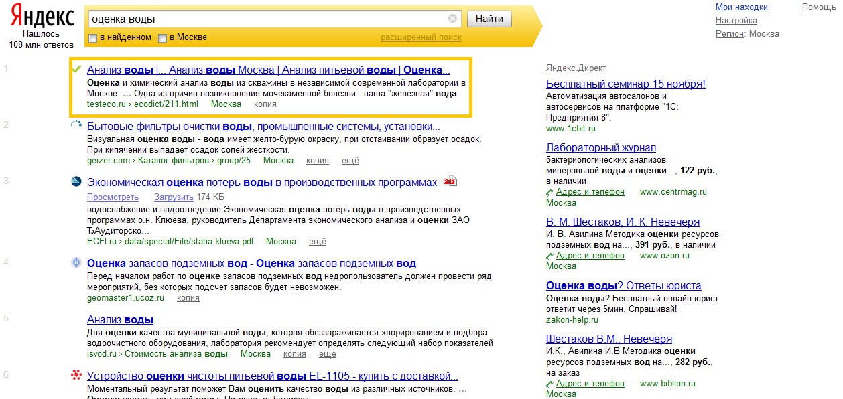Click the 'Яндекс.Директ' label link

coord(576,68)
